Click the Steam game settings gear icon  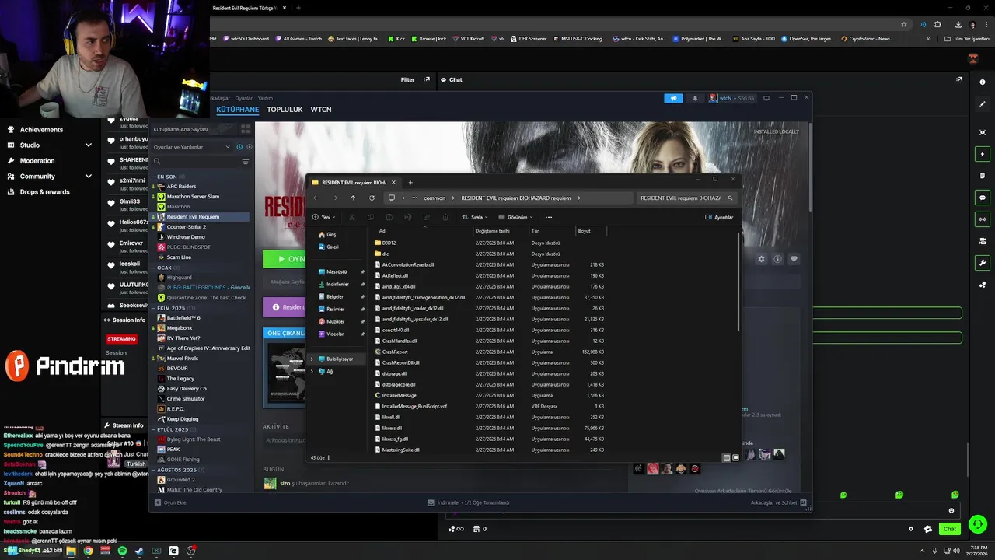[761, 259]
